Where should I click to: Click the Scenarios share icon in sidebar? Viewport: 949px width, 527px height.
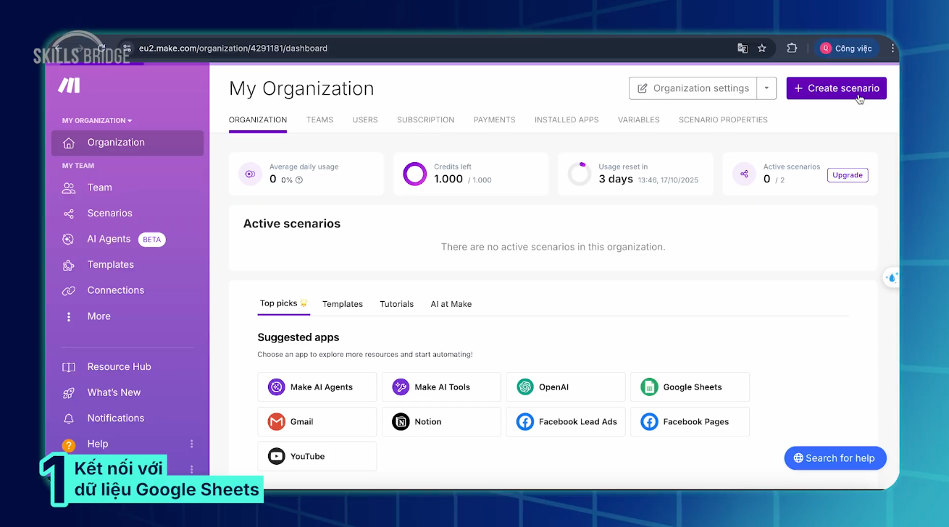[69, 214]
